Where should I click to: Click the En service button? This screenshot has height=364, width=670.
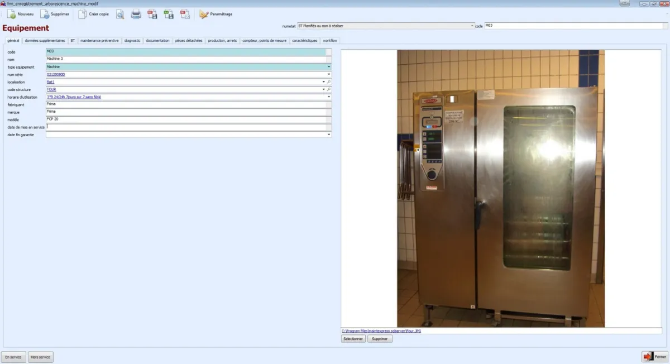click(x=13, y=357)
